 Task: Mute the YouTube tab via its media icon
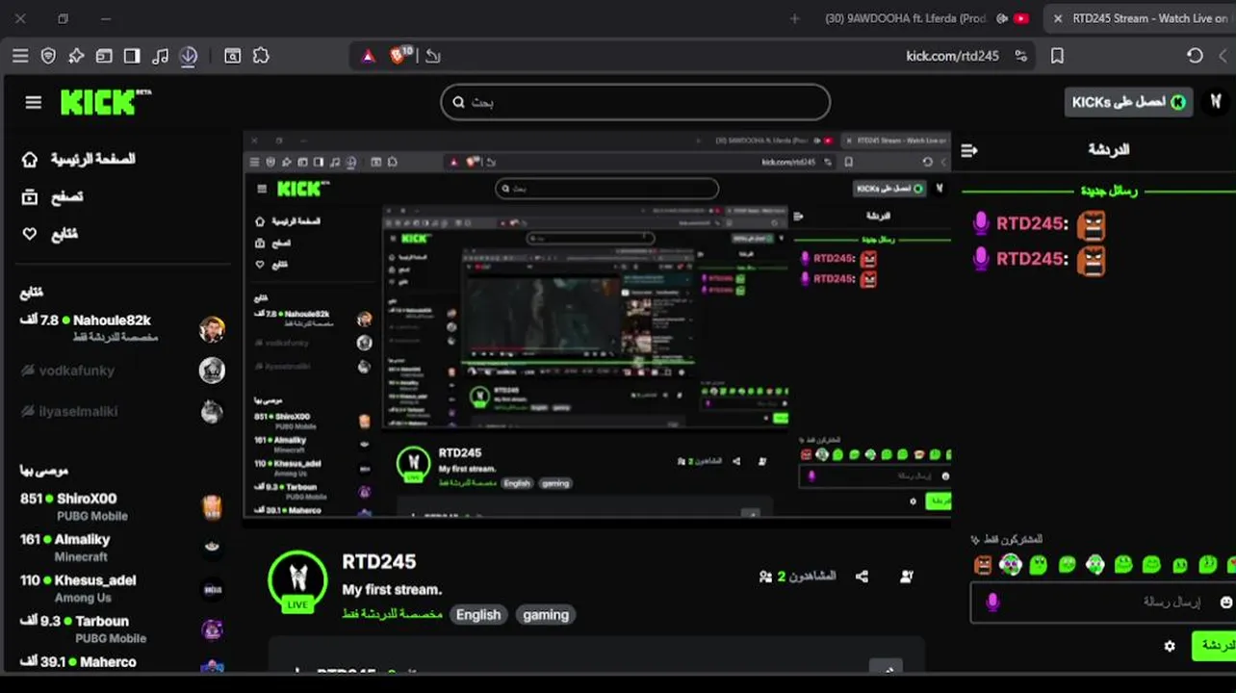[x=1002, y=18]
